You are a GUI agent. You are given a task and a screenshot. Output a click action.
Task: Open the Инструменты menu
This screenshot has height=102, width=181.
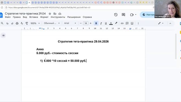58,17
